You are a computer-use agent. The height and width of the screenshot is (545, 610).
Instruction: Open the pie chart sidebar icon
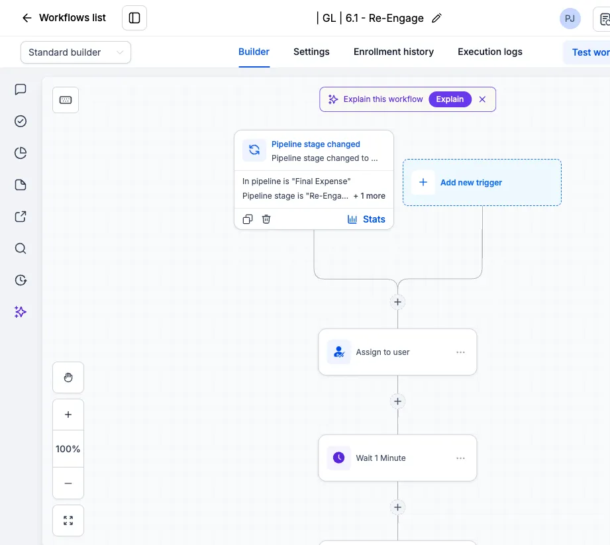coord(21,153)
